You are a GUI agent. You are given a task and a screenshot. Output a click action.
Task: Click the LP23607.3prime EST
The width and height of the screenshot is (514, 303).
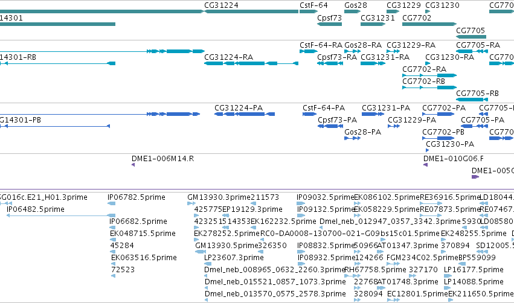tap(208, 264)
